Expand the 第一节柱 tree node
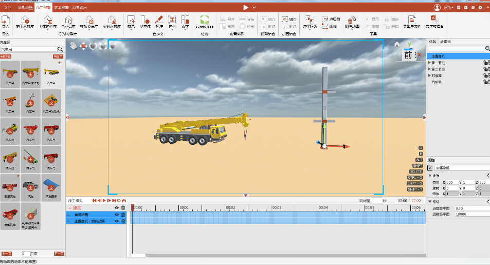The height and width of the screenshot is (265, 490). [430, 63]
